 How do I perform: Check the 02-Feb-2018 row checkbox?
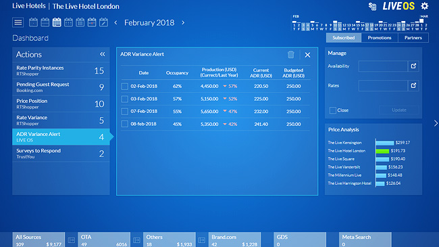tap(124, 87)
